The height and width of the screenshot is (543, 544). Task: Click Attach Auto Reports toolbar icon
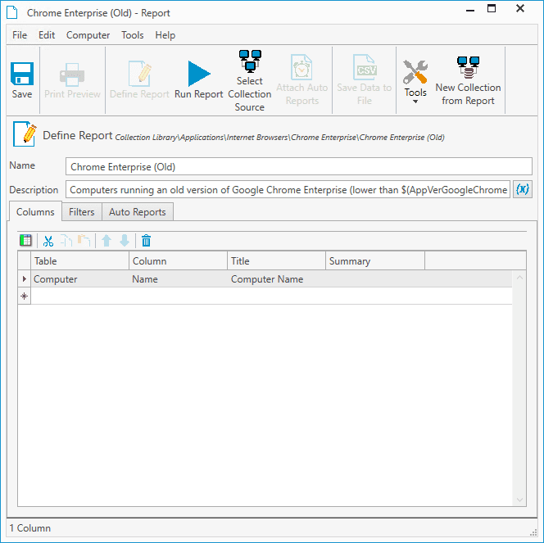pyautogui.click(x=301, y=80)
